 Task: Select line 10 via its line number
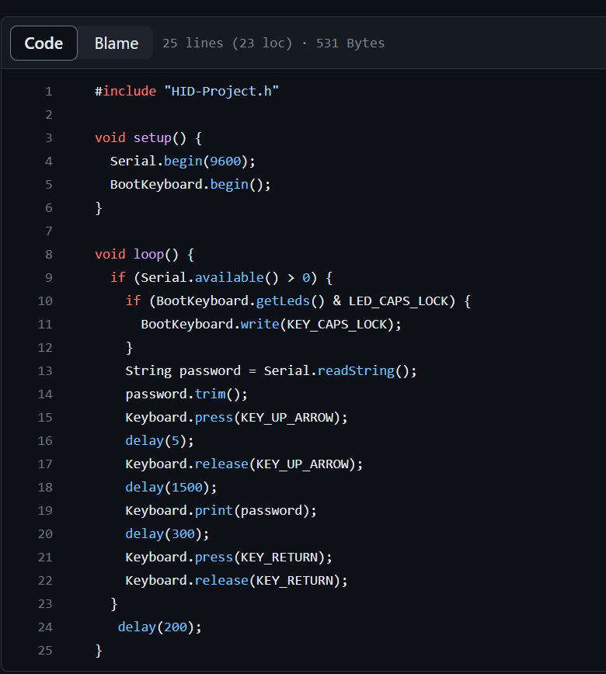pos(45,301)
